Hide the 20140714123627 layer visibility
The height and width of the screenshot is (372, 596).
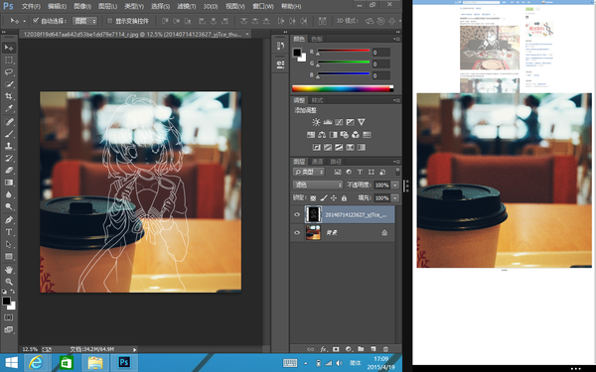[297, 214]
